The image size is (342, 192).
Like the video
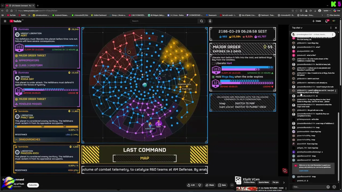(191, 185)
